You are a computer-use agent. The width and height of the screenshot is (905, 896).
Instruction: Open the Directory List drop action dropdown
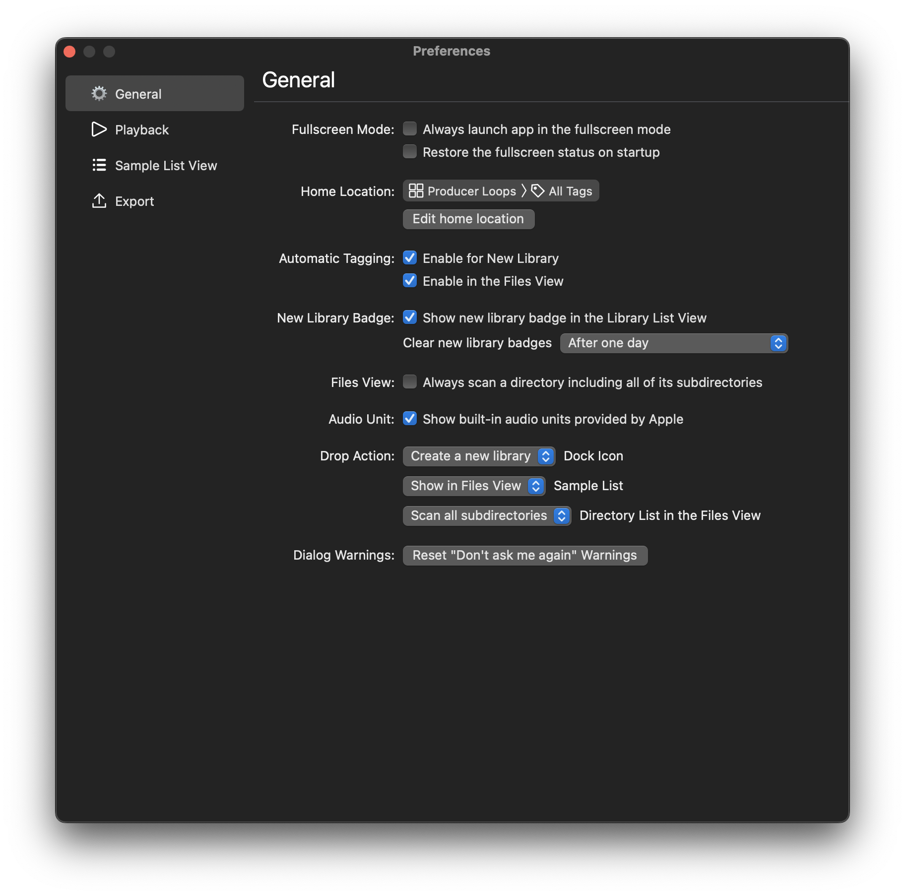coord(487,516)
